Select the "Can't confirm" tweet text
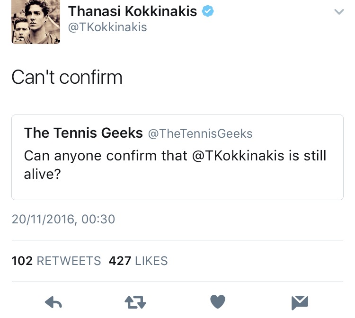The image size is (355, 318). coord(67,77)
